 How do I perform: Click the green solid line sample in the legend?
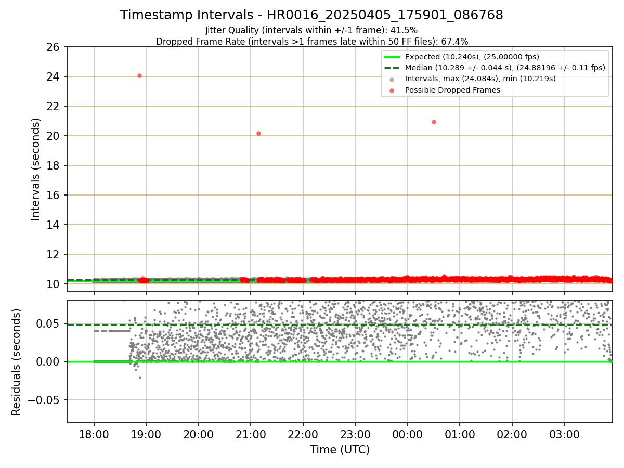392,57
